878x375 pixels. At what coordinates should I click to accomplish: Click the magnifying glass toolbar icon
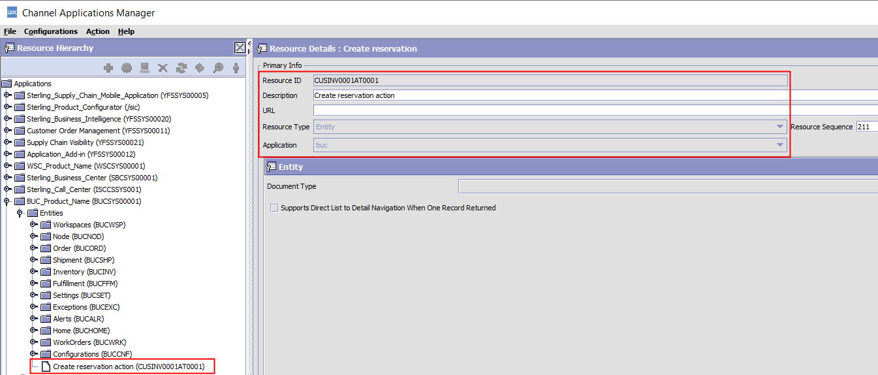218,68
